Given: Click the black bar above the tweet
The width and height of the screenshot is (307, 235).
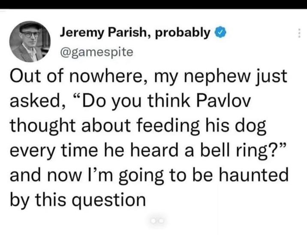Looking at the screenshot, I should [x=153, y=4].
